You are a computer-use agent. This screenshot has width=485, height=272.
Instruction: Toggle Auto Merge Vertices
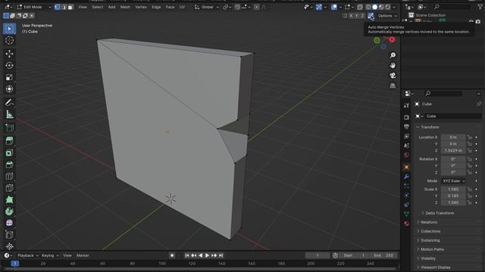371,15
